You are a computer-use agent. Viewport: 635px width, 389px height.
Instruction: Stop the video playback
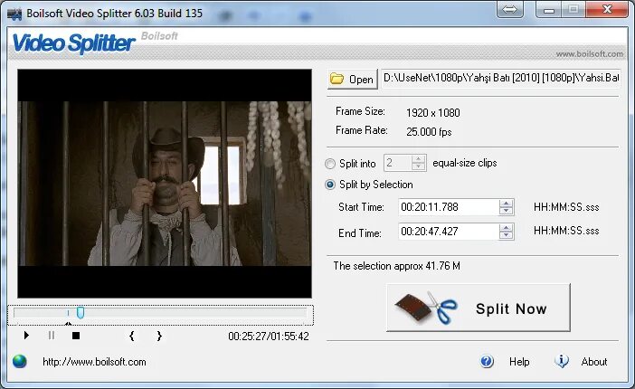(x=76, y=336)
